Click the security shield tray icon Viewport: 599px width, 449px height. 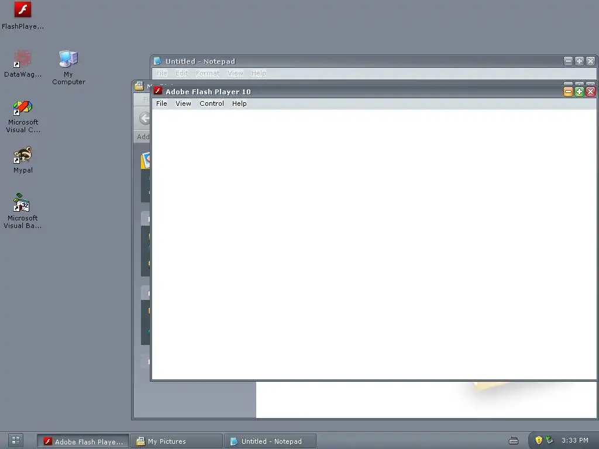click(539, 440)
